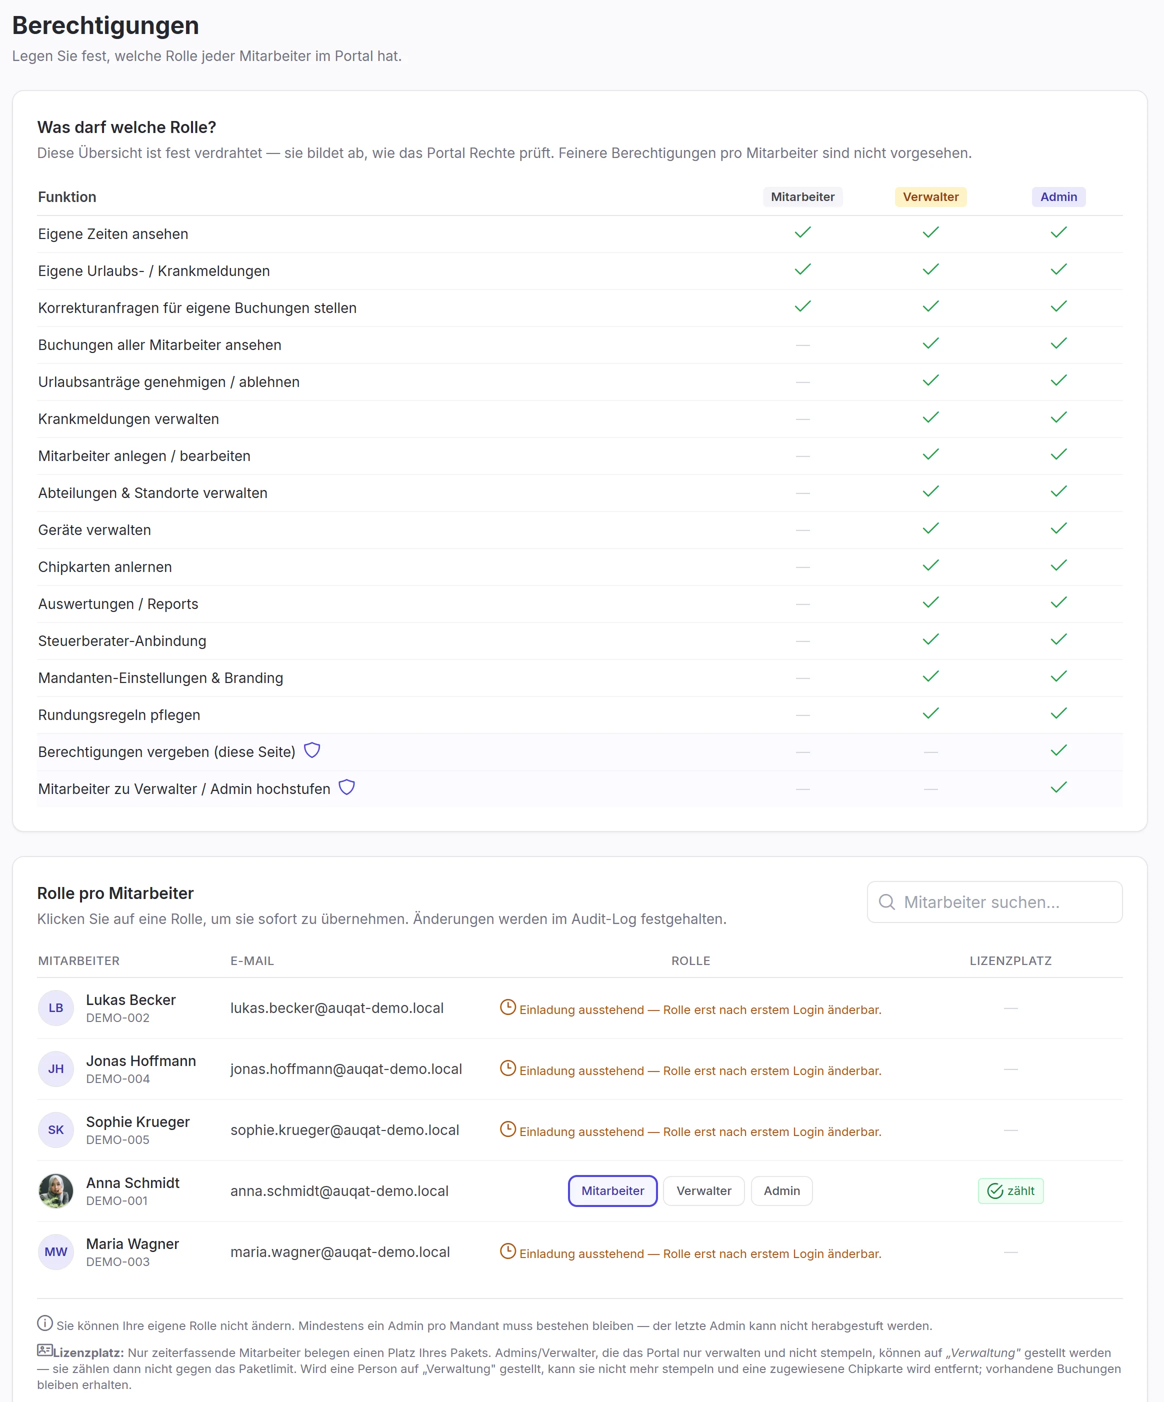1164x1402 pixels.
Task: Toggle the 'zählt' license seat badge
Action: [x=1010, y=1191]
